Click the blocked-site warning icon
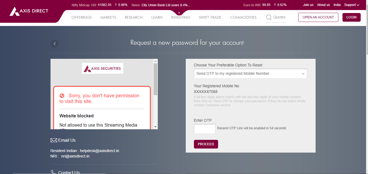 coord(62,96)
